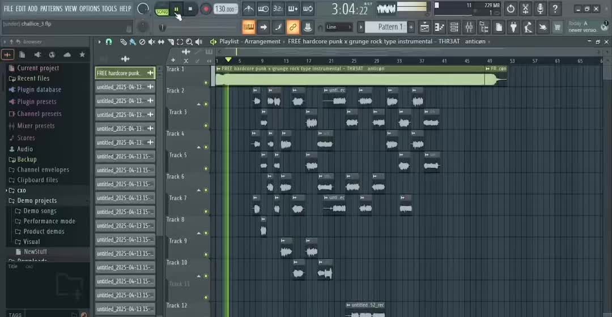The width and height of the screenshot is (612, 317).
Task: Select the Zoom magnifier tool in Playlist
Action: 189,42
